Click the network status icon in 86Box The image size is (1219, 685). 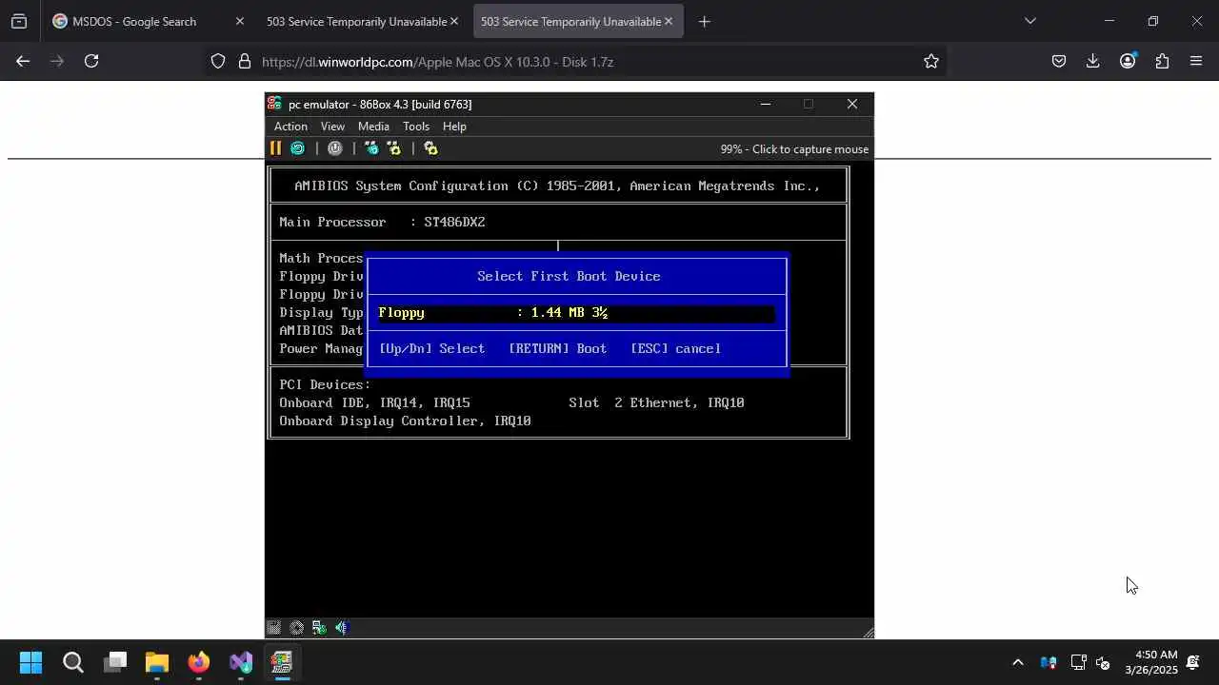coord(319,628)
